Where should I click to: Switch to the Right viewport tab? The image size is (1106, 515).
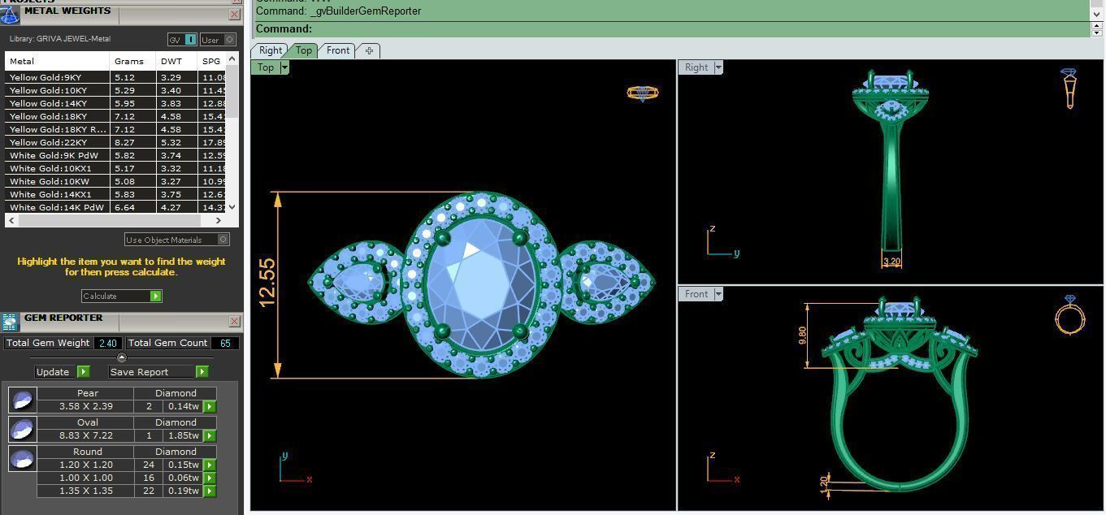271,50
